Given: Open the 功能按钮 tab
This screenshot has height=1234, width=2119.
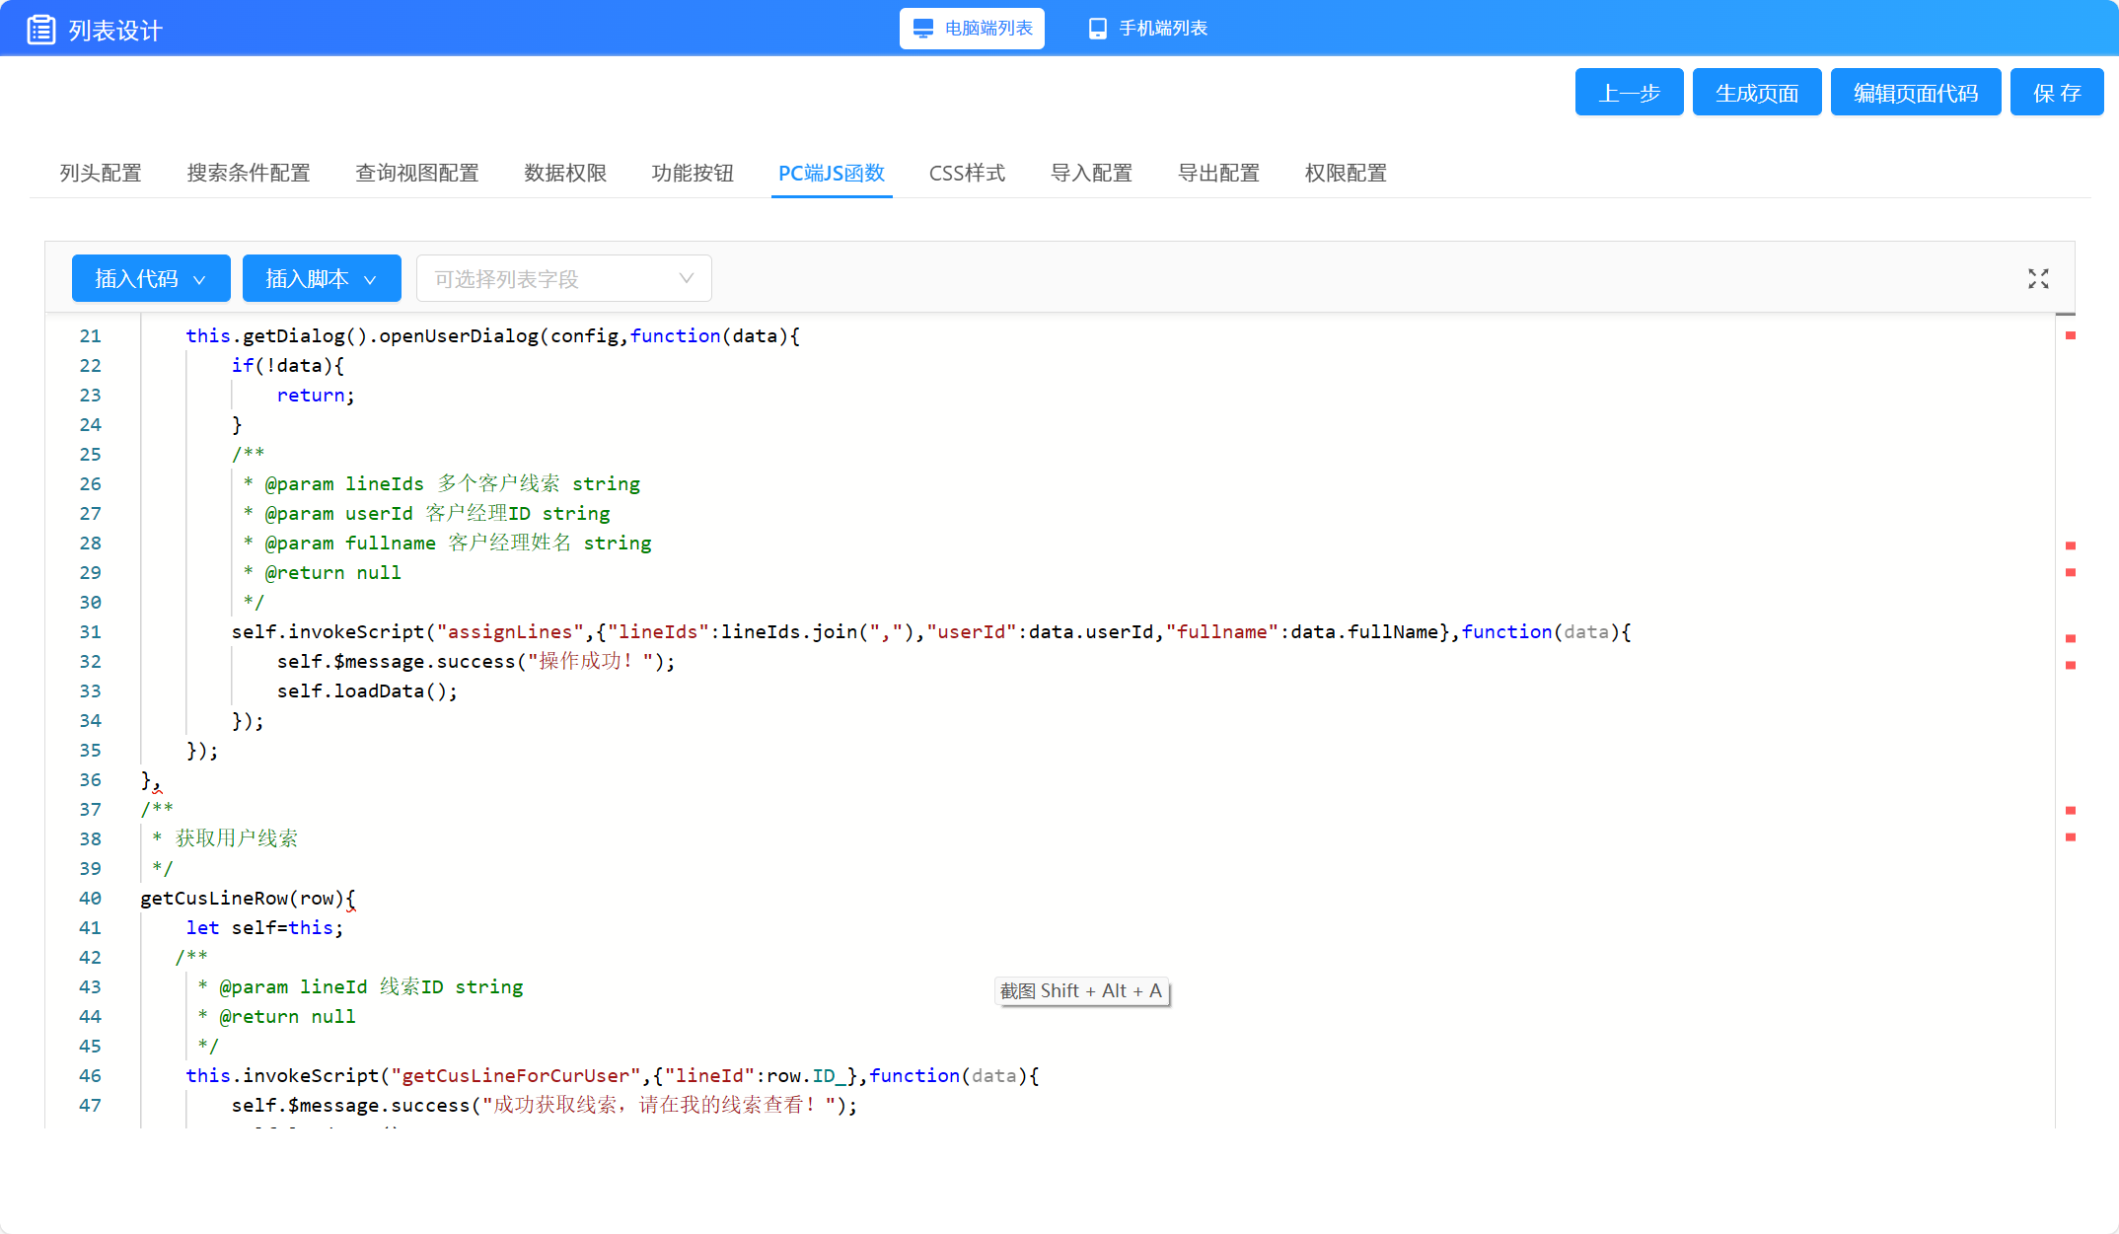Looking at the screenshot, I should tap(693, 173).
